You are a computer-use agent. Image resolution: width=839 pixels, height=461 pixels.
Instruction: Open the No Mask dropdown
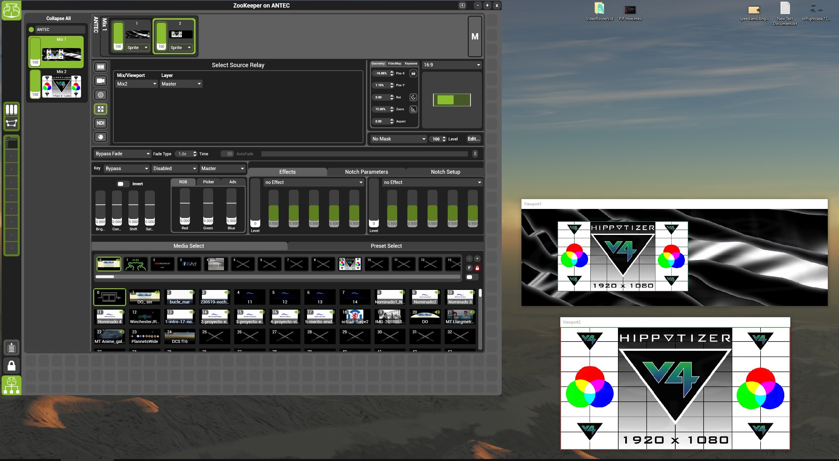(x=398, y=139)
